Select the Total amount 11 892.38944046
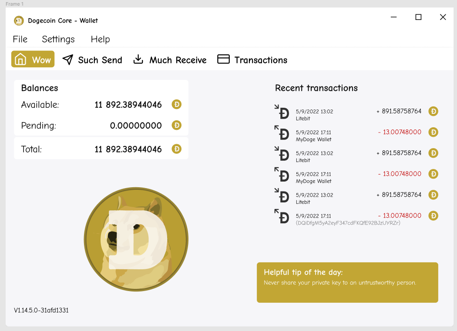Viewport: 457px width, 331px height. coord(128,149)
